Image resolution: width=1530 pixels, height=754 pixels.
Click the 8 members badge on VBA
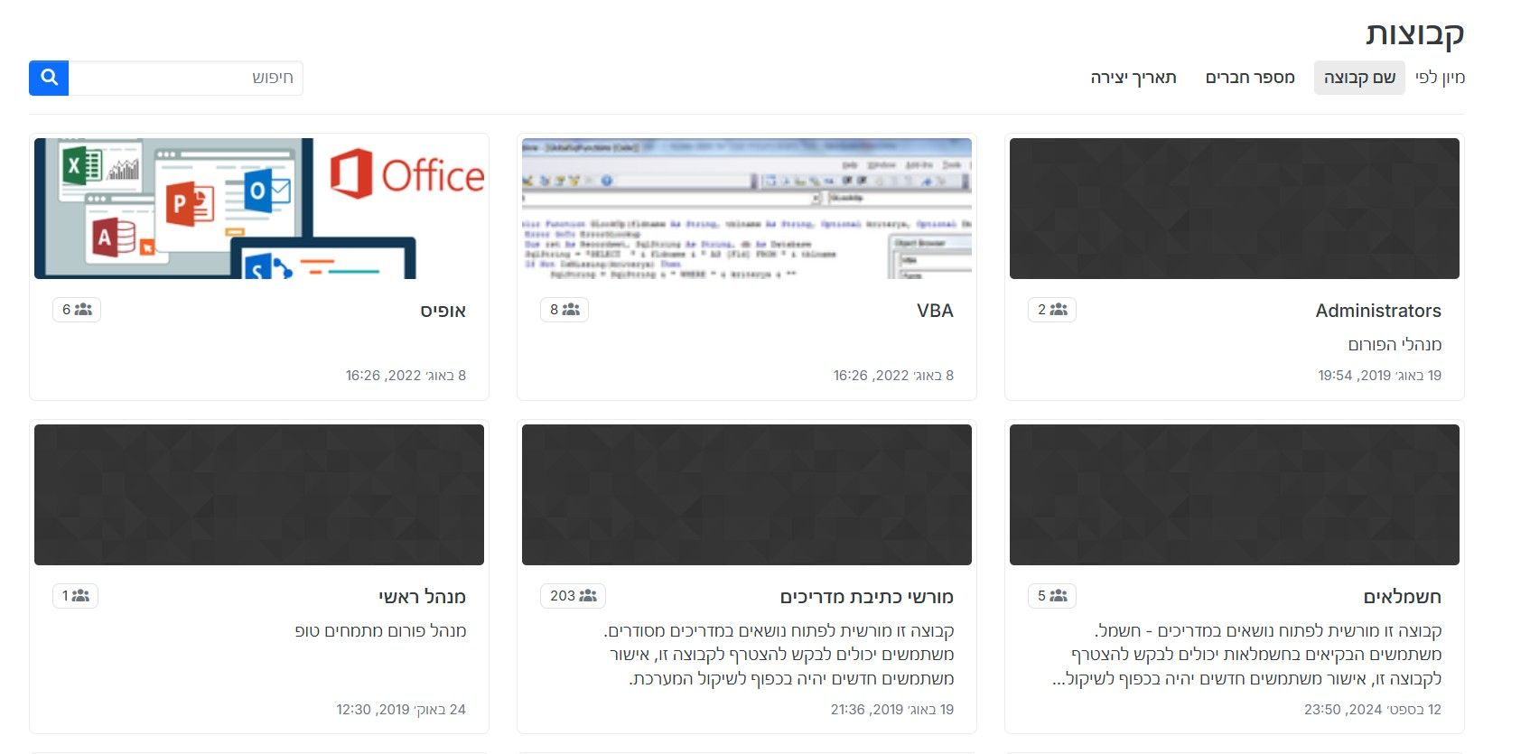point(564,310)
